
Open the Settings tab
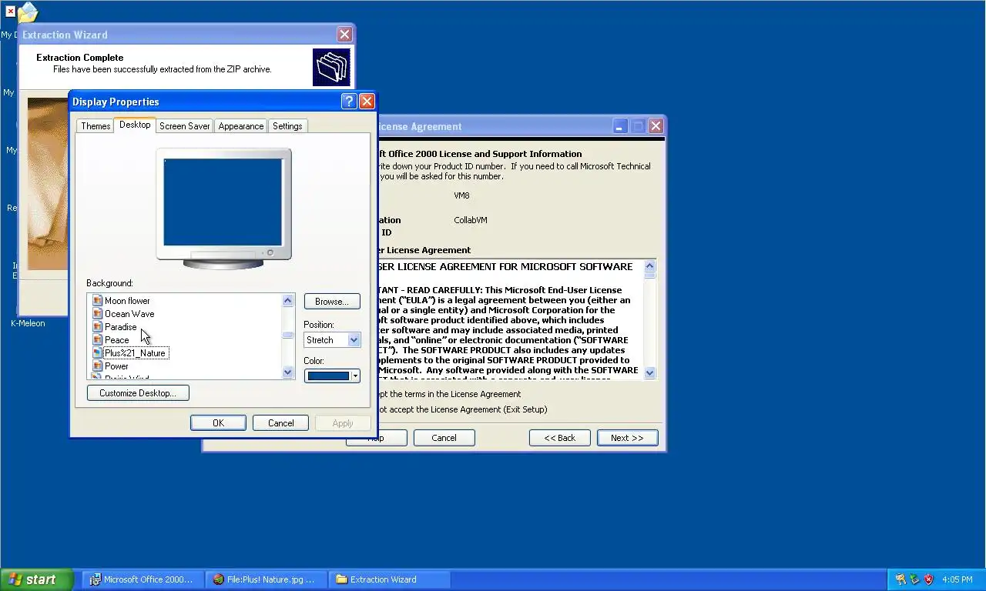tap(287, 126)
